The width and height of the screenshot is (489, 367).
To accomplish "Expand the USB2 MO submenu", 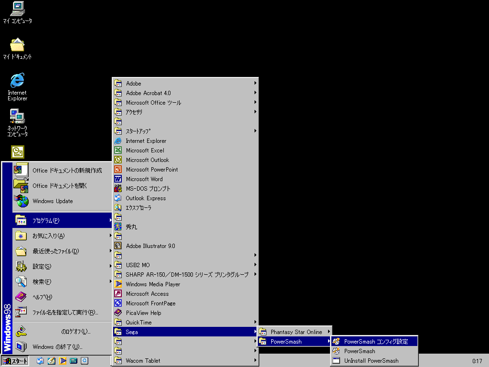I will pos(185,265).
